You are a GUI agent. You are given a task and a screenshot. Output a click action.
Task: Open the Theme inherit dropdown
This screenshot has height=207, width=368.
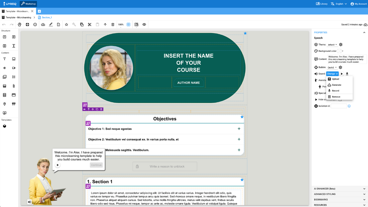click(x=332, y=45)
